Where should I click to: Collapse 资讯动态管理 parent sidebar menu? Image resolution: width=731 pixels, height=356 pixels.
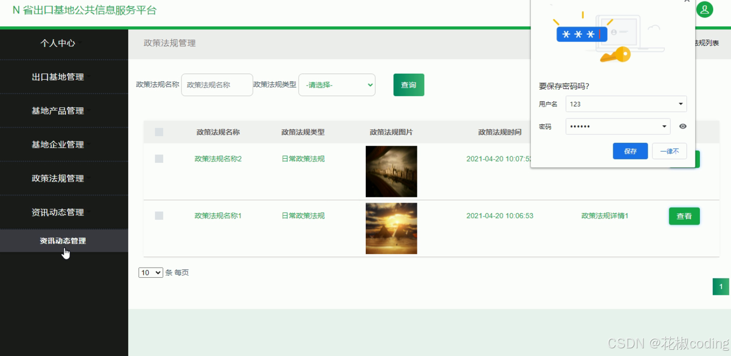[64, 212]
